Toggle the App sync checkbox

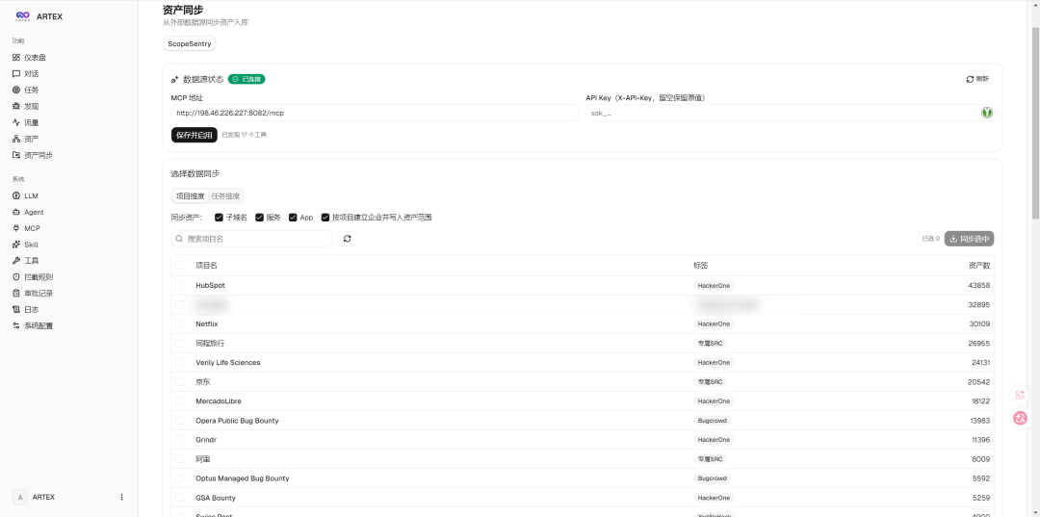293,218
